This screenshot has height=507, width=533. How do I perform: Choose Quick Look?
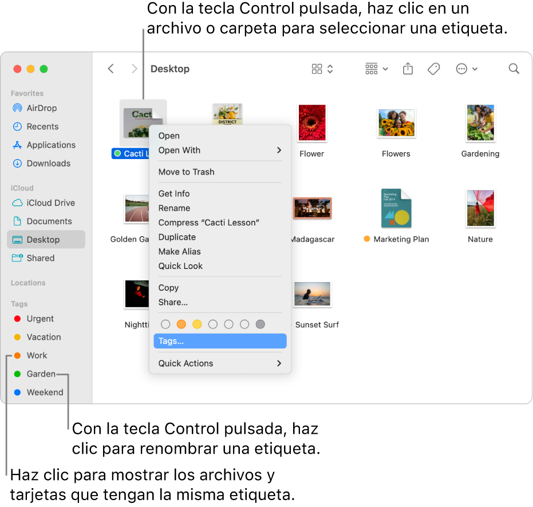click(x=220, y=266)
